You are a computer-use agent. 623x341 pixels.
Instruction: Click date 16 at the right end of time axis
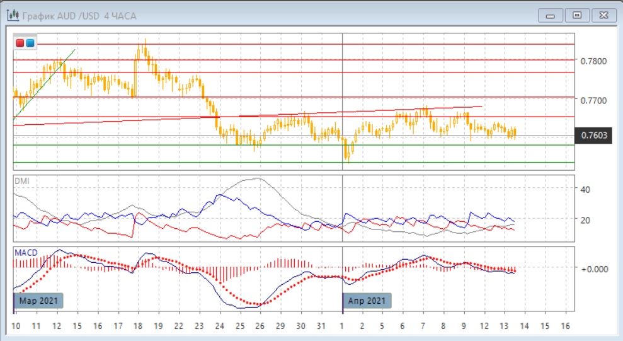click(565, 326)
